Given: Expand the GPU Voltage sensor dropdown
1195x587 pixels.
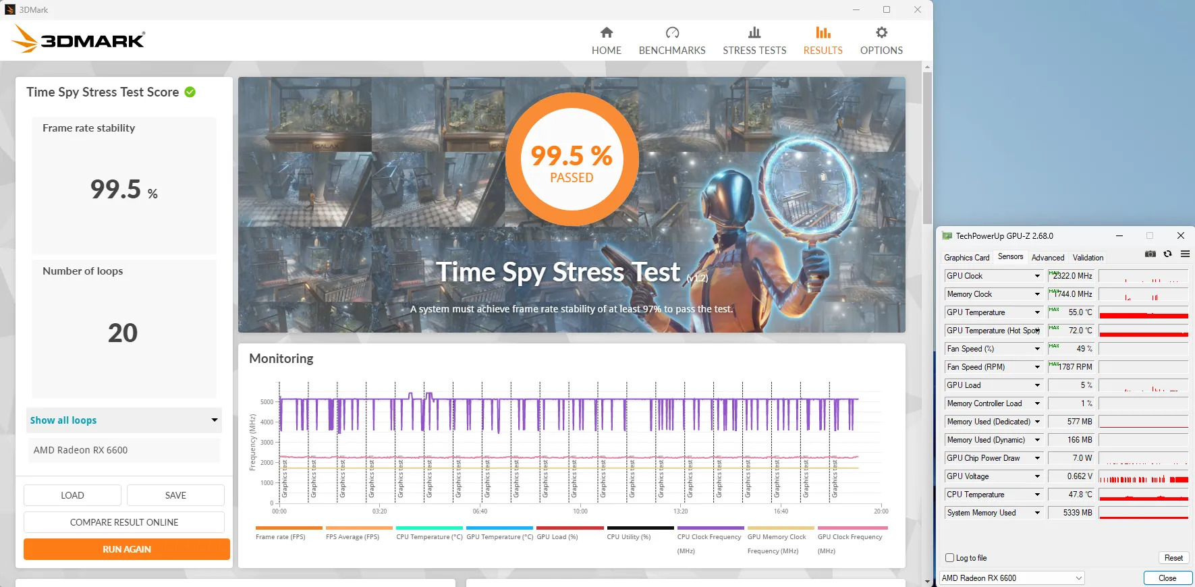Looking at the screenshot, I should coord(1037,476).
